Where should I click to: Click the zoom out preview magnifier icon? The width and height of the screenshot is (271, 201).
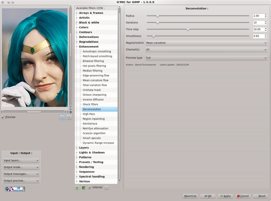(x=62, y=117)
